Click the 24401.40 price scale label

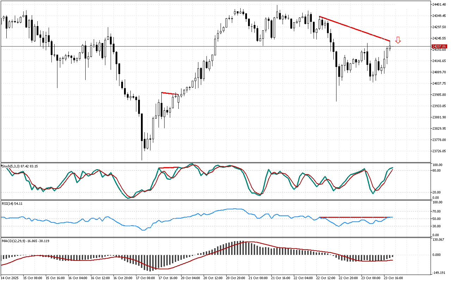pos(439,5)
